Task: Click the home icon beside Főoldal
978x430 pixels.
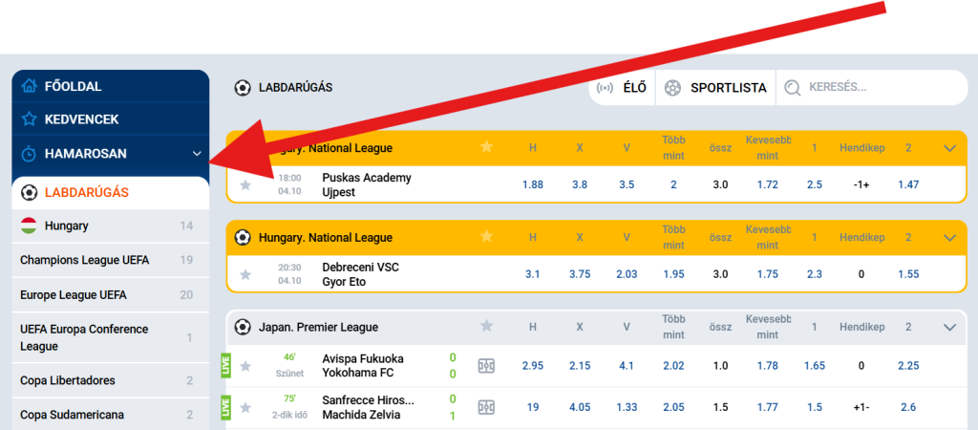Action: point(30,86)
